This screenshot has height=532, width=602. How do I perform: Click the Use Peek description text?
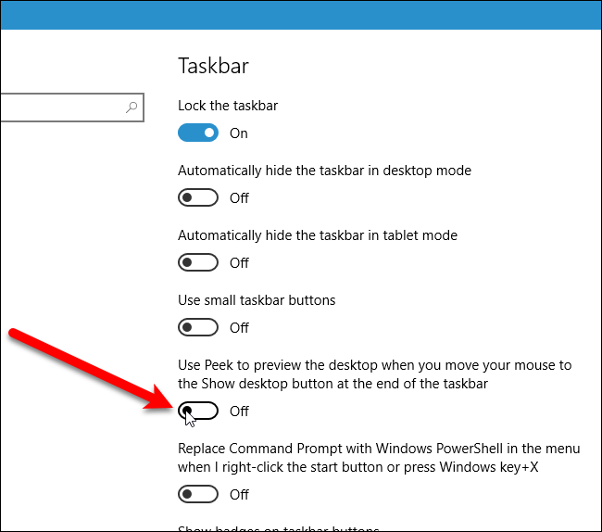tap(375, 374)
